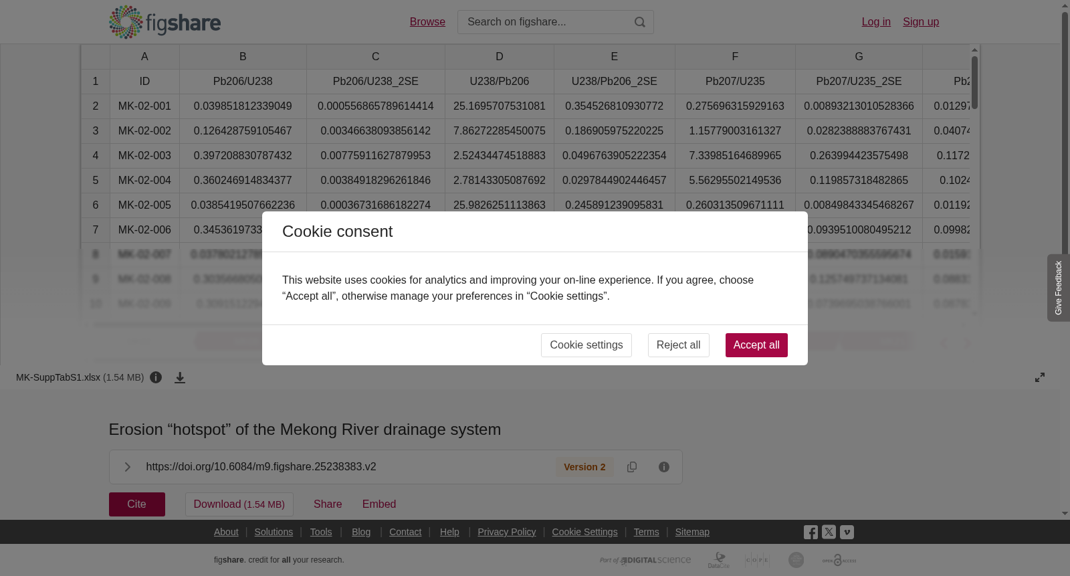Expand the DOI citation chevron
Screen dimensions: 1070x576
tap(127, 467)
